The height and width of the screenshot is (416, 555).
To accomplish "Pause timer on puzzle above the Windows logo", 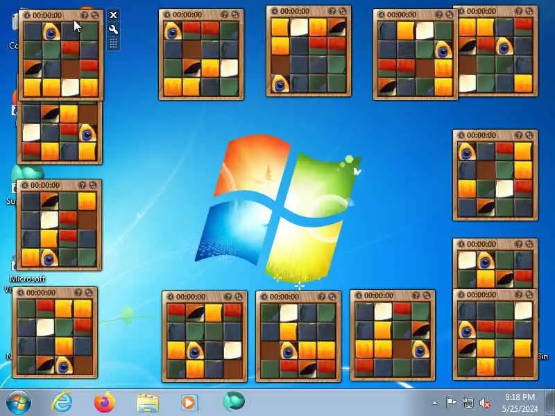I will point(275,11).
